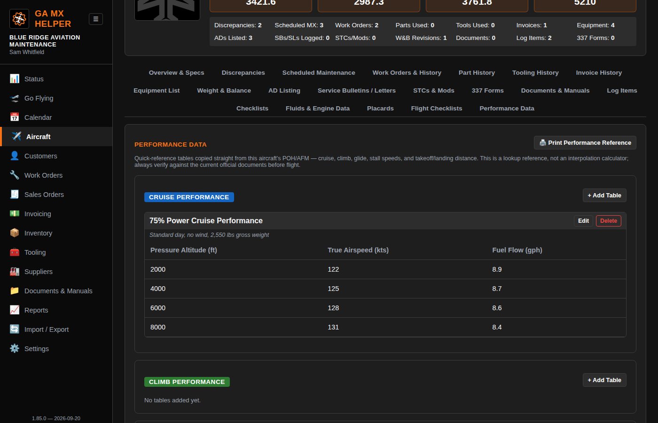Click the 'Scheduled MX: 3' stat
This screenshot has width=658, height=423.
click(x=299, y=25)
